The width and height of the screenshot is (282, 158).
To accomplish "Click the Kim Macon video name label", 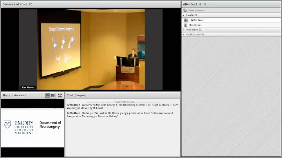I will 28,88.
